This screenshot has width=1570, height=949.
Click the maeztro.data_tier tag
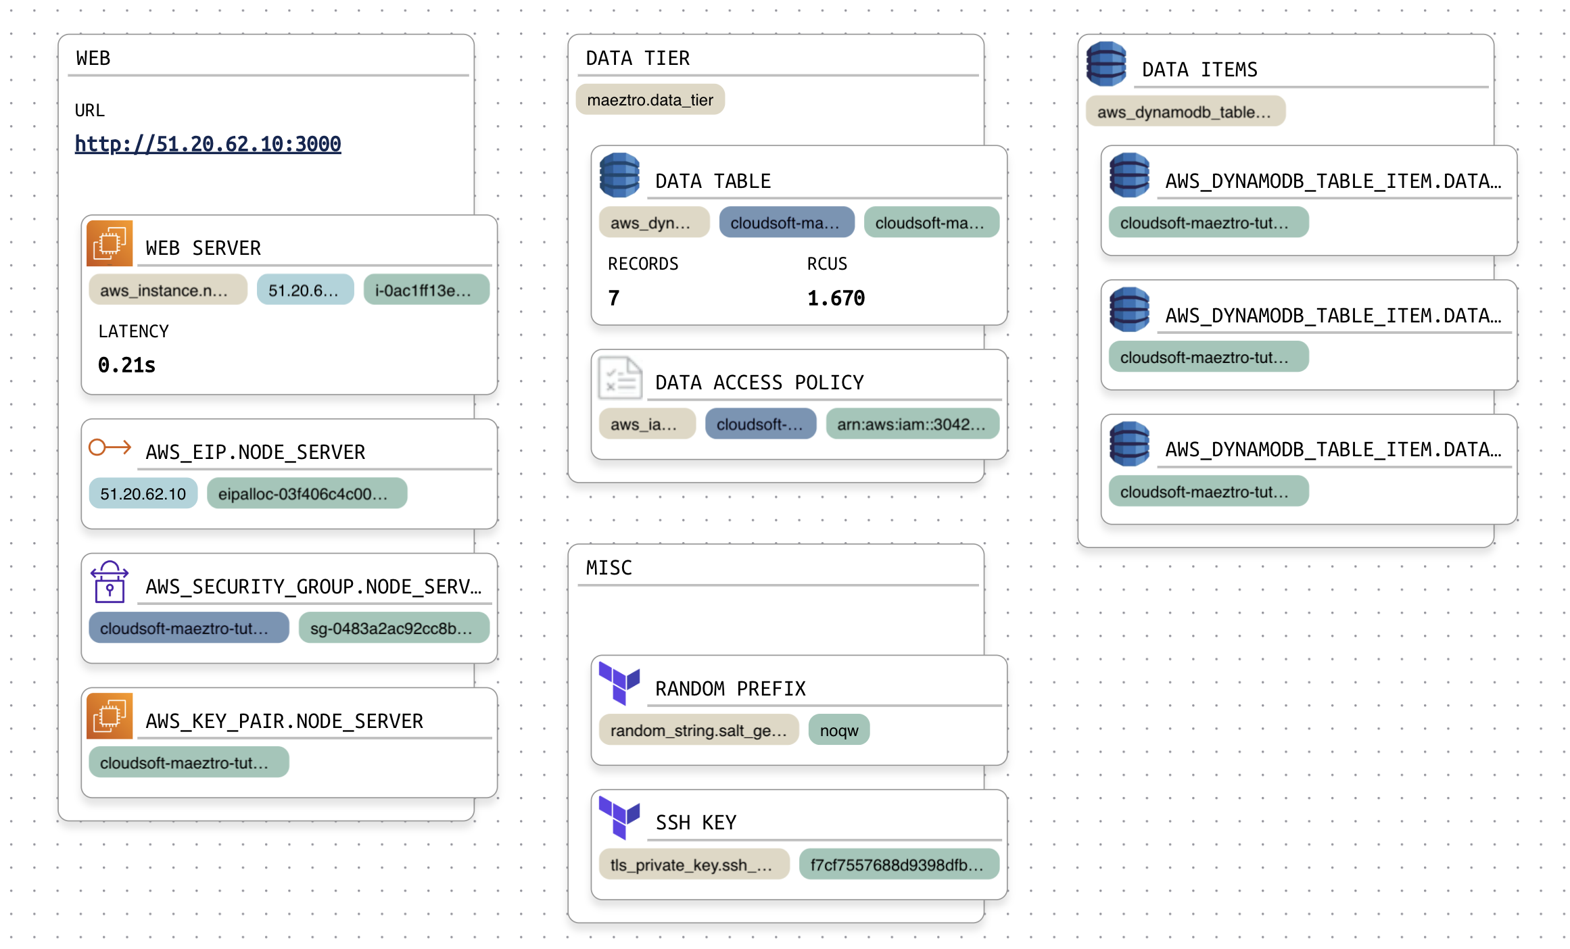650,100
